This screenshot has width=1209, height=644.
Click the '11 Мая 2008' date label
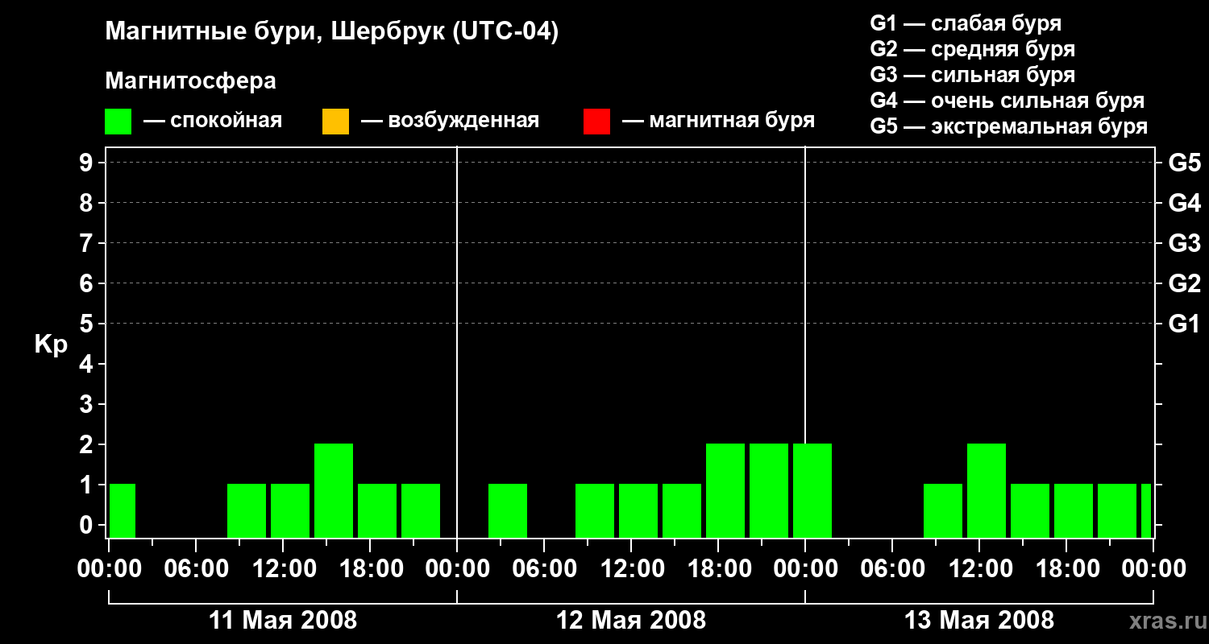(x=283, y=621)
